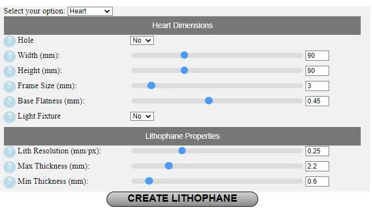The image size is (372, 218).
Task: Click the CREATE LITHOPHANE button
Action: pos(182,199)
